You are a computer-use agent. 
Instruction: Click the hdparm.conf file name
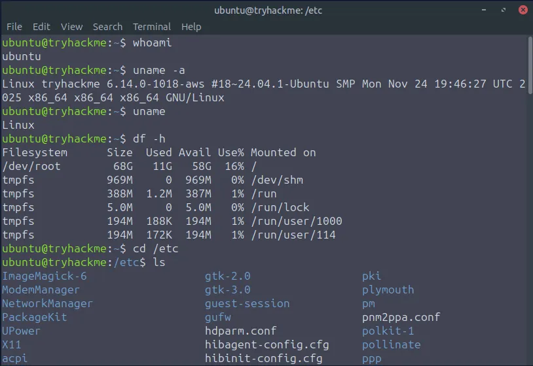240,331
